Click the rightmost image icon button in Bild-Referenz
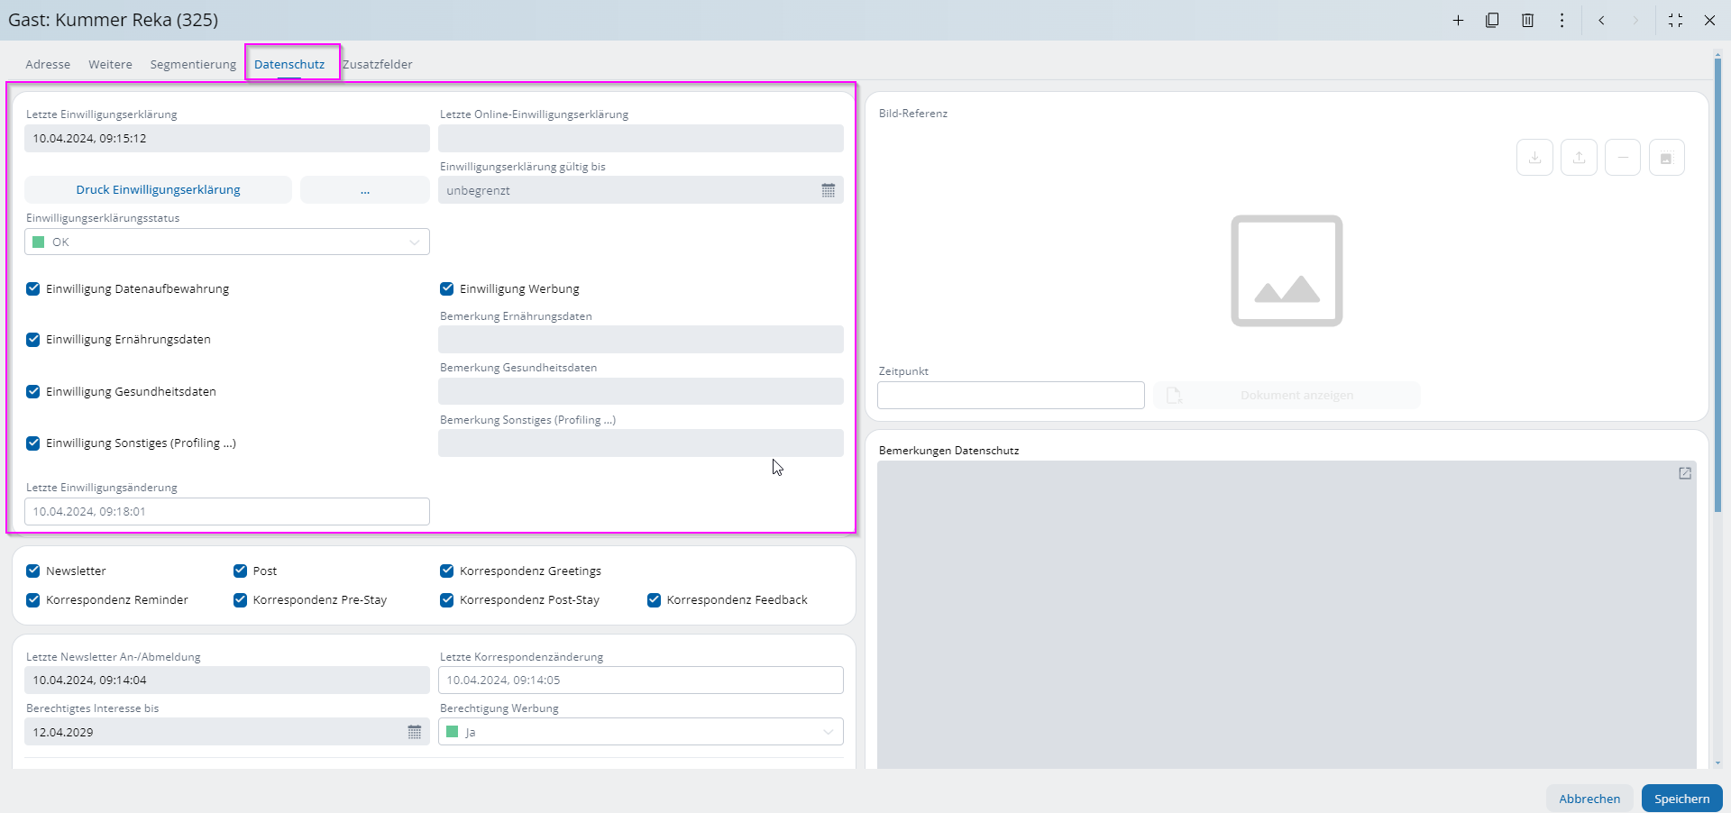Image resolution: width=1731 pixels, height=813 pixels. point(1666,158)
